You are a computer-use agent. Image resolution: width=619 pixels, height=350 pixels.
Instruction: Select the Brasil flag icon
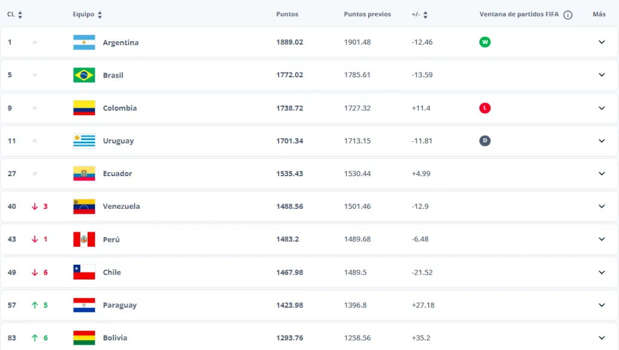point(83,75)
